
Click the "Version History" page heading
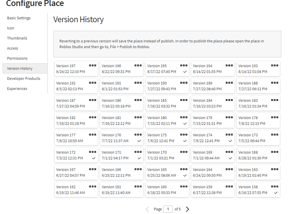(79, 19)
